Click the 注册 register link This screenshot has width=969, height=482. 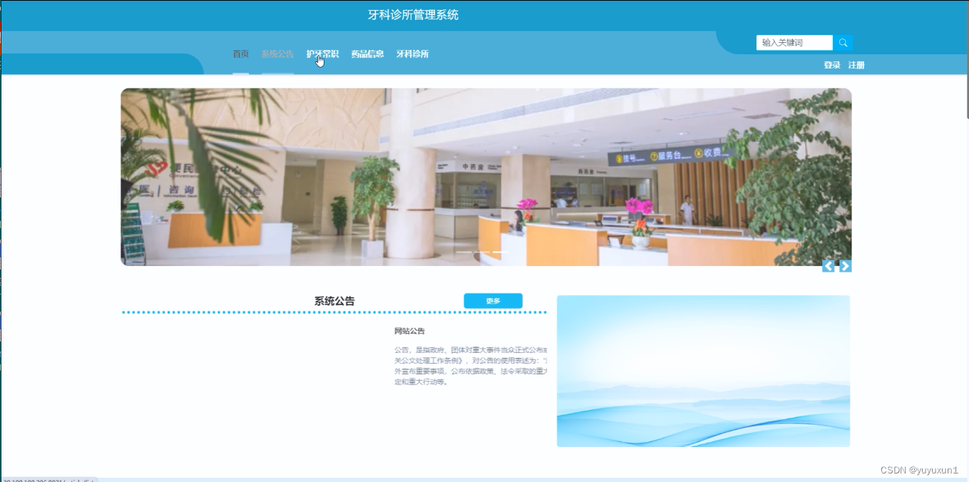click(x=856, y=65)
